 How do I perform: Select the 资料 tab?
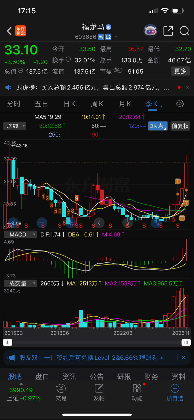point(179,377)
